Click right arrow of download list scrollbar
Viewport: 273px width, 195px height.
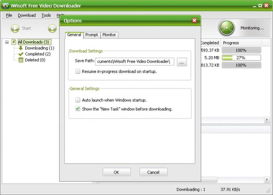(267, 120)
